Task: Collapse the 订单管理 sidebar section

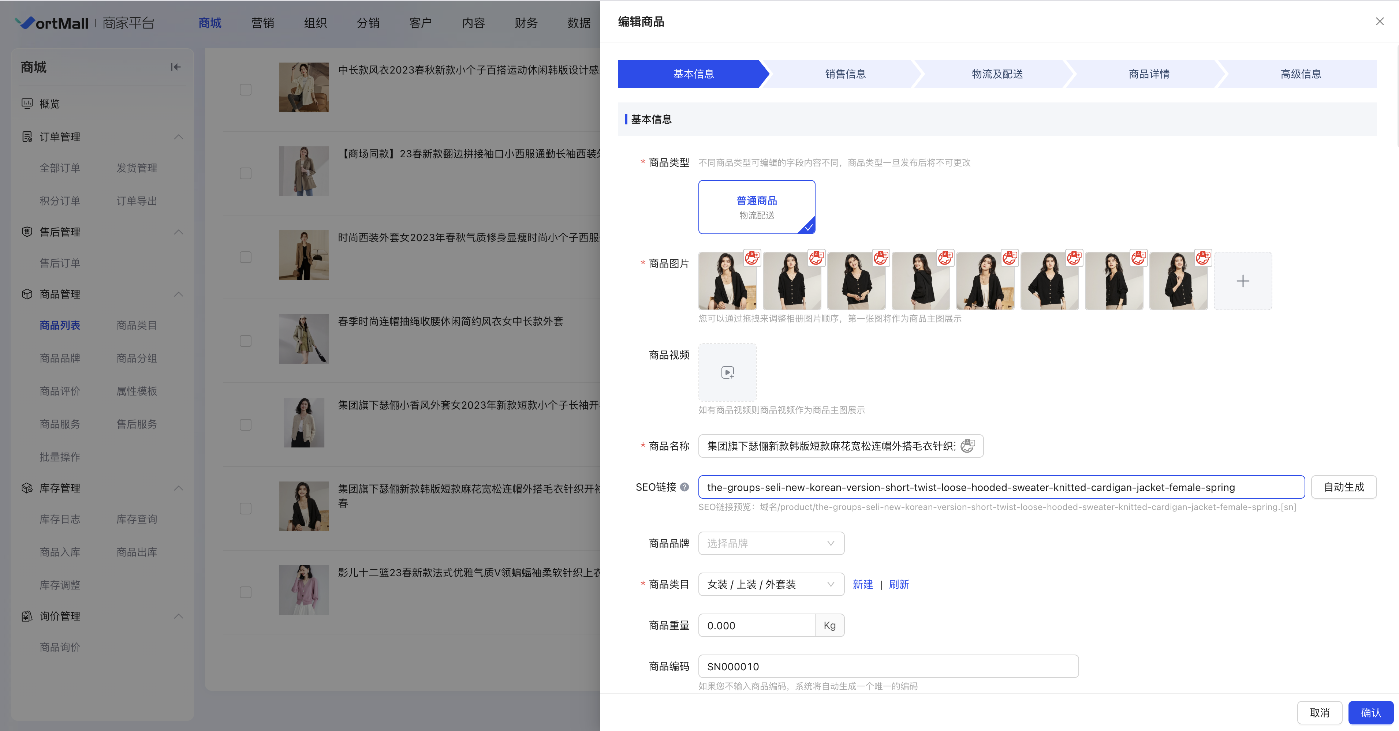Action: 178,137
